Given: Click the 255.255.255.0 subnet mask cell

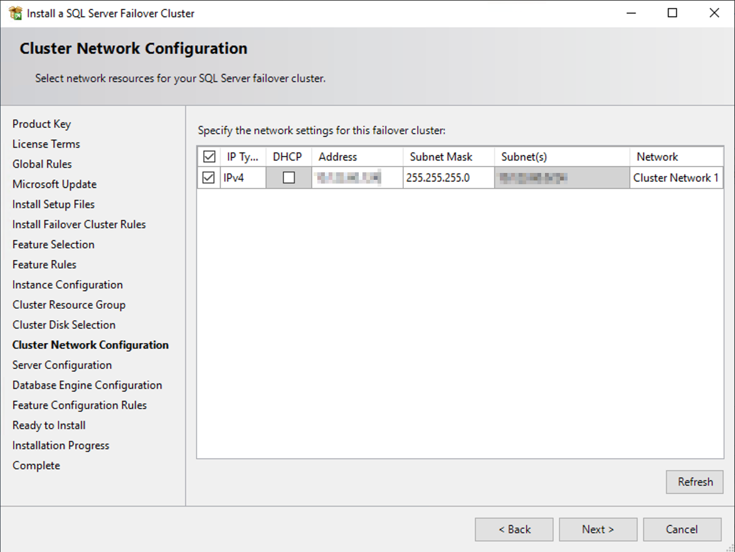Looking at the screenshot, I should [x=448, y=178].
